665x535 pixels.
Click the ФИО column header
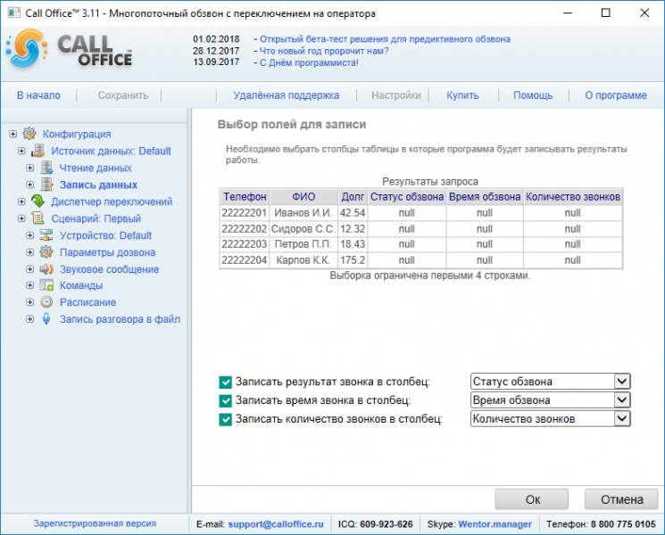(x=303, y=197)
